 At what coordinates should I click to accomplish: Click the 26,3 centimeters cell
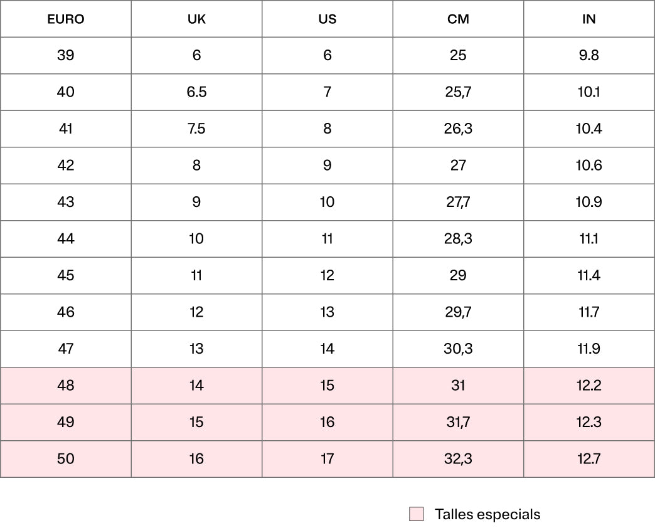458,129
